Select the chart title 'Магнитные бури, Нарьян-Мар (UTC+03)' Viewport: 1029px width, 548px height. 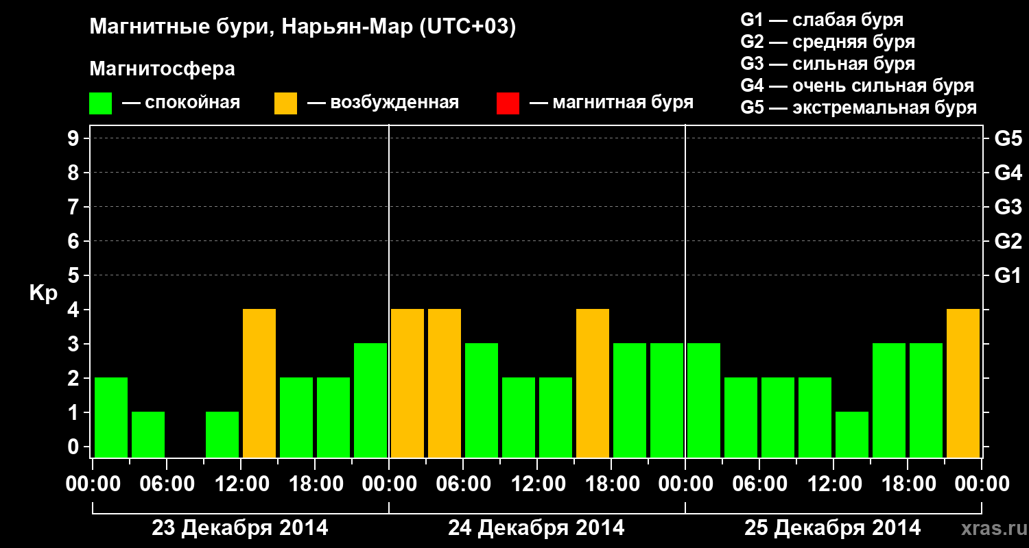[x=303, y=27]
